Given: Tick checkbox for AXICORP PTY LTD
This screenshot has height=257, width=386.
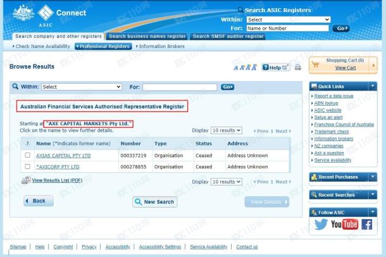Looking at the screenshot, I should tap(28, 166).
